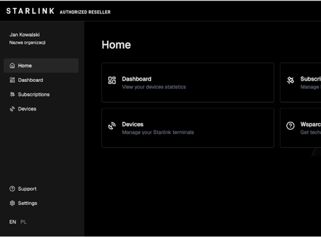Click the Home page heading
Viewport: 321px width, 237px height.
pyautogui.click(x=116, y=45)
